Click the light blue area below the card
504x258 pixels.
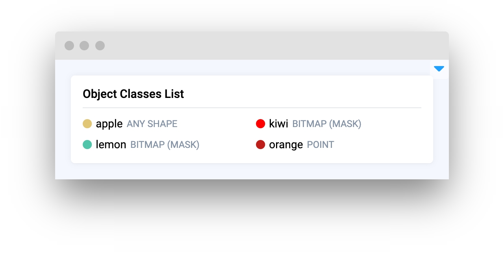click(252, 171)
